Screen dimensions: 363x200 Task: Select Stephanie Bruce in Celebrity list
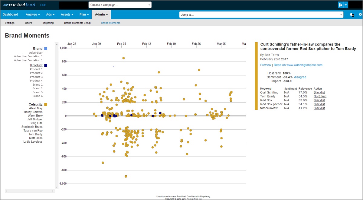[x=32, y=127]
